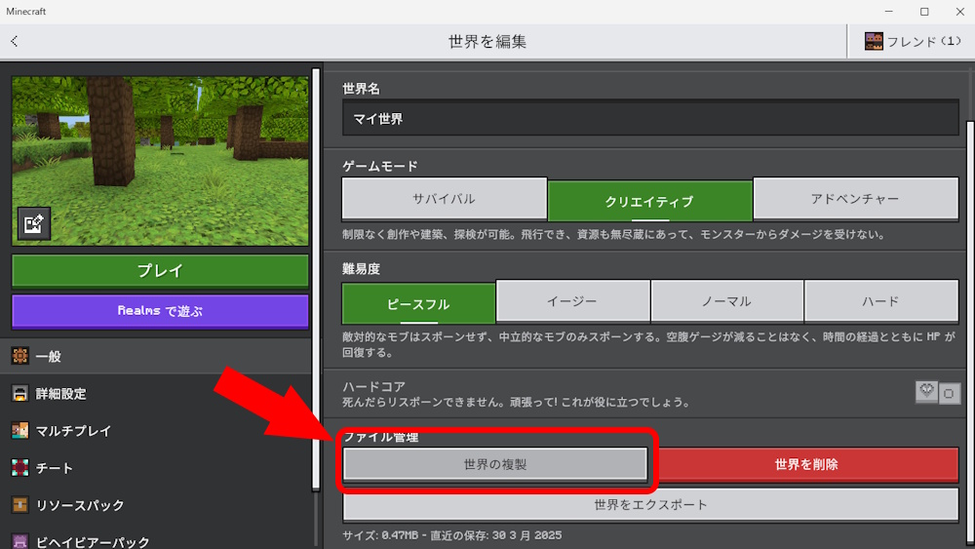Viewport: 975px width, 549px height.
Task: Select サバイバル game mode
Action: [x=444, y=199]
